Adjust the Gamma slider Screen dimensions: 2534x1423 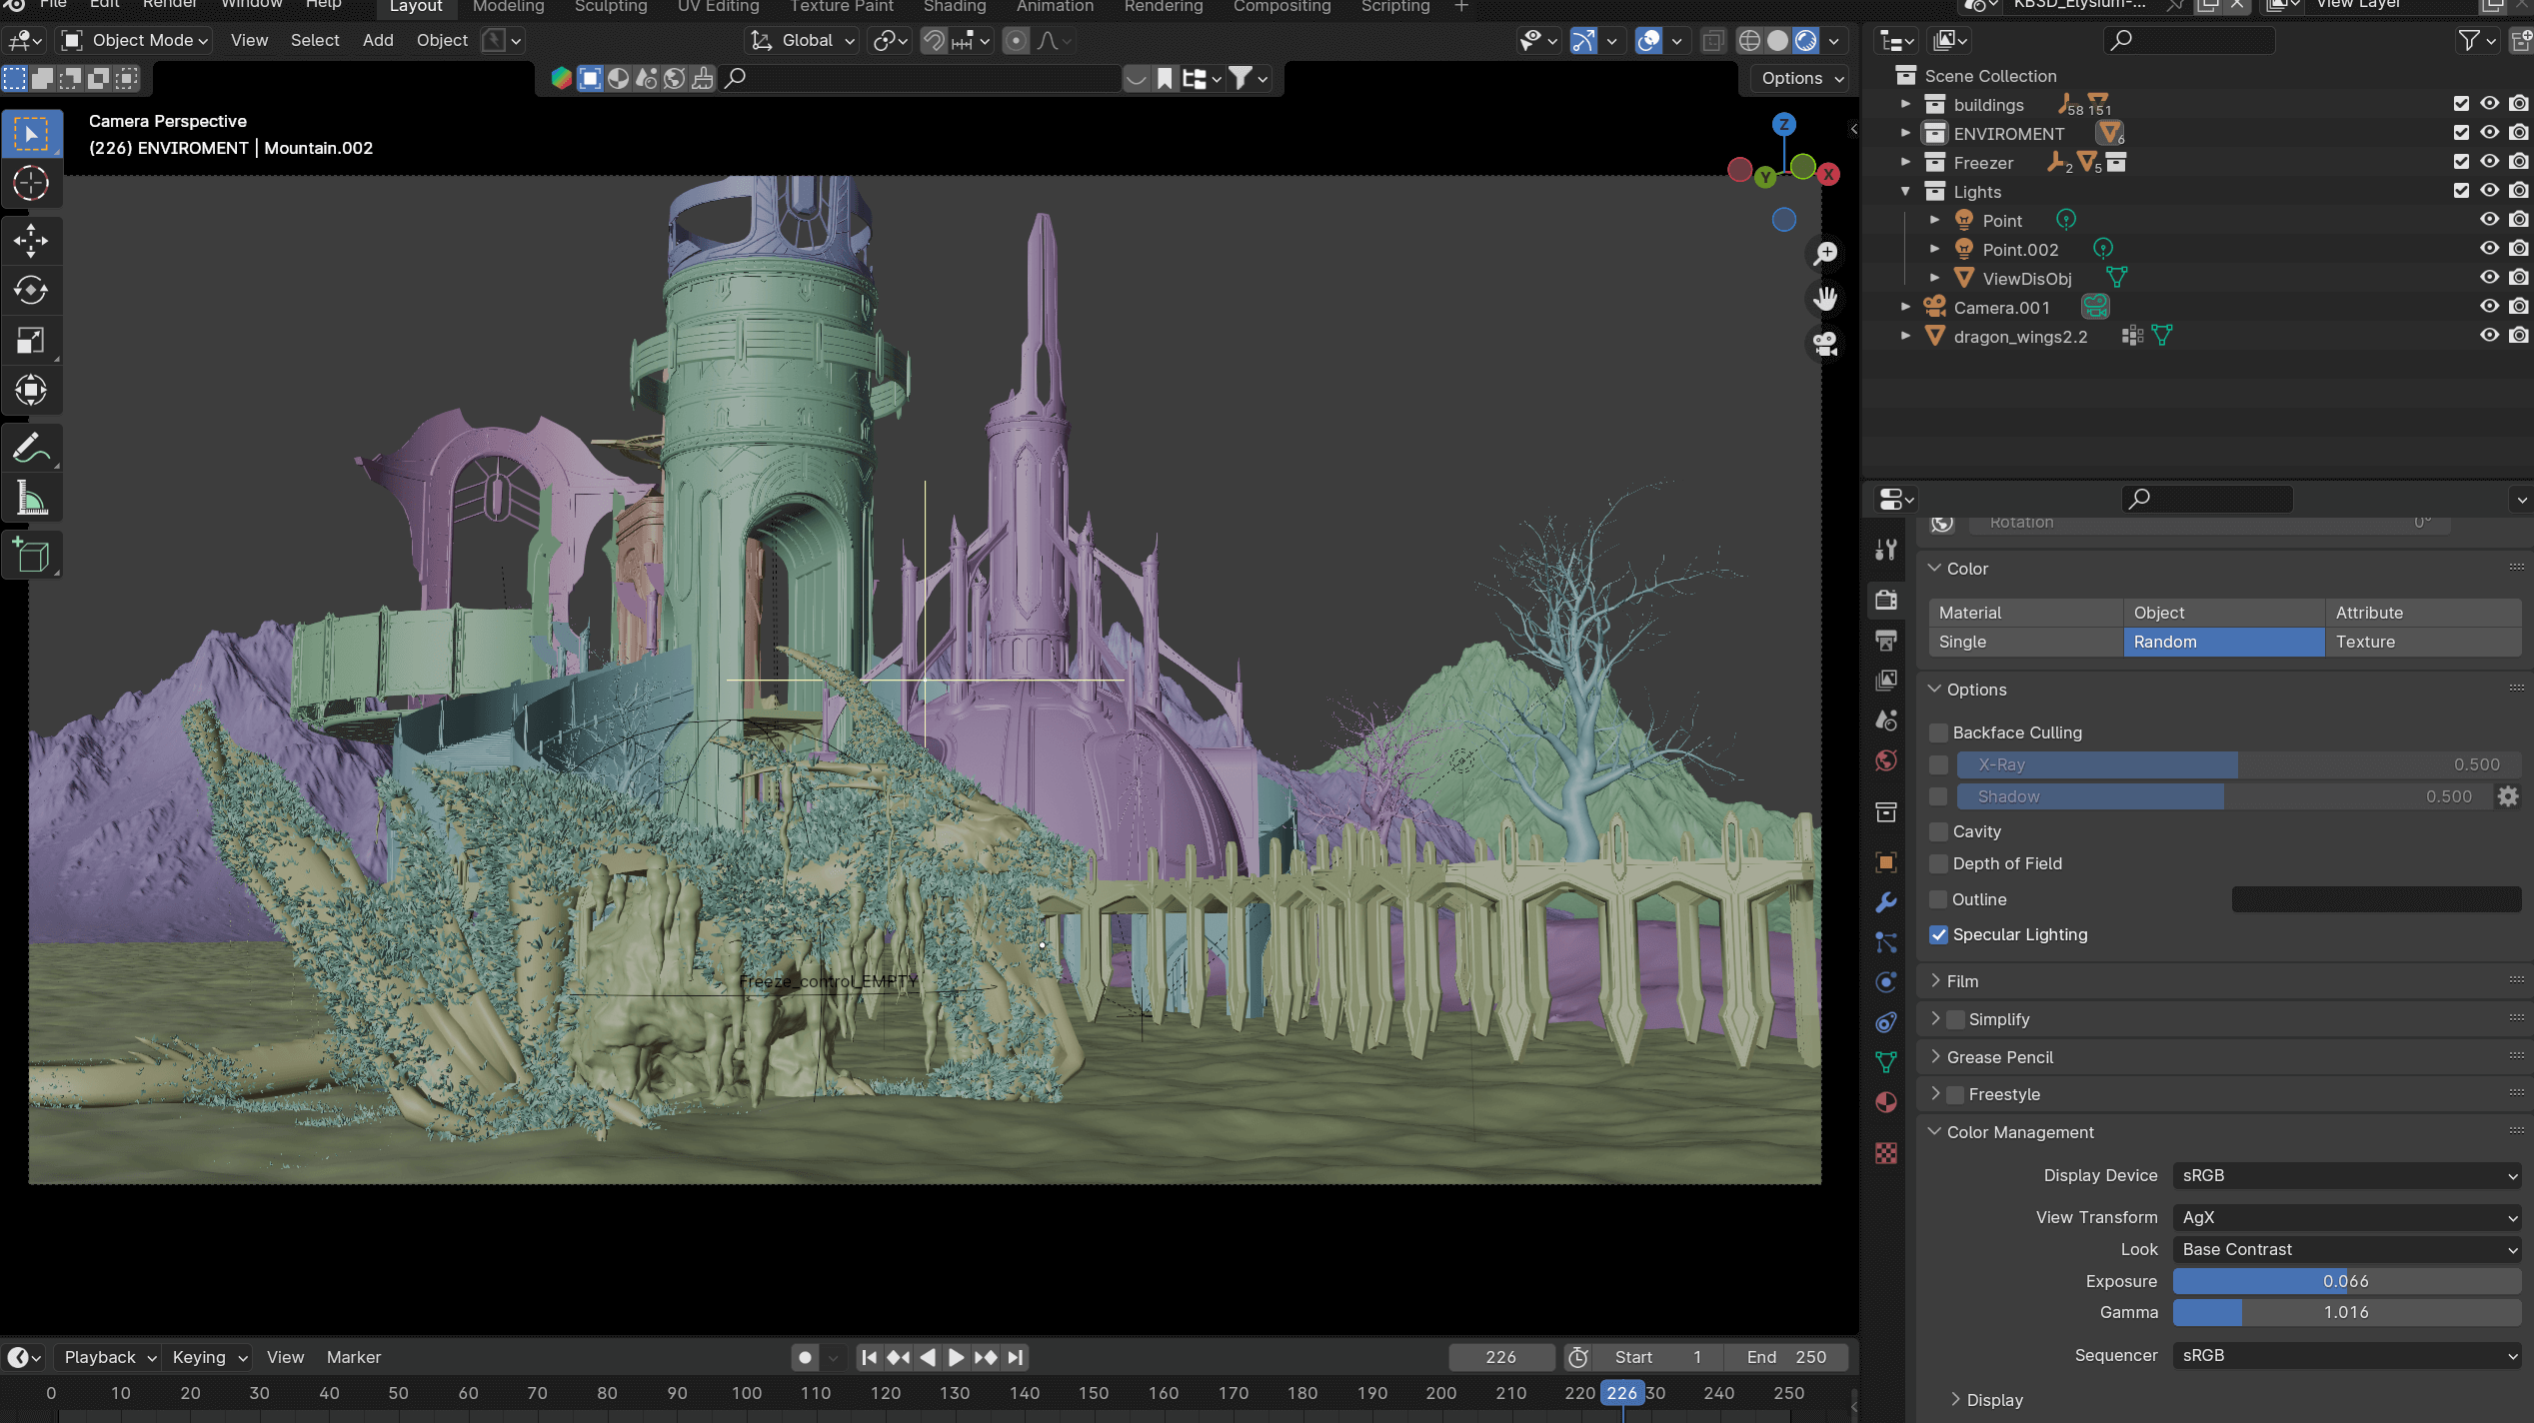[x=2346, y=1312]
